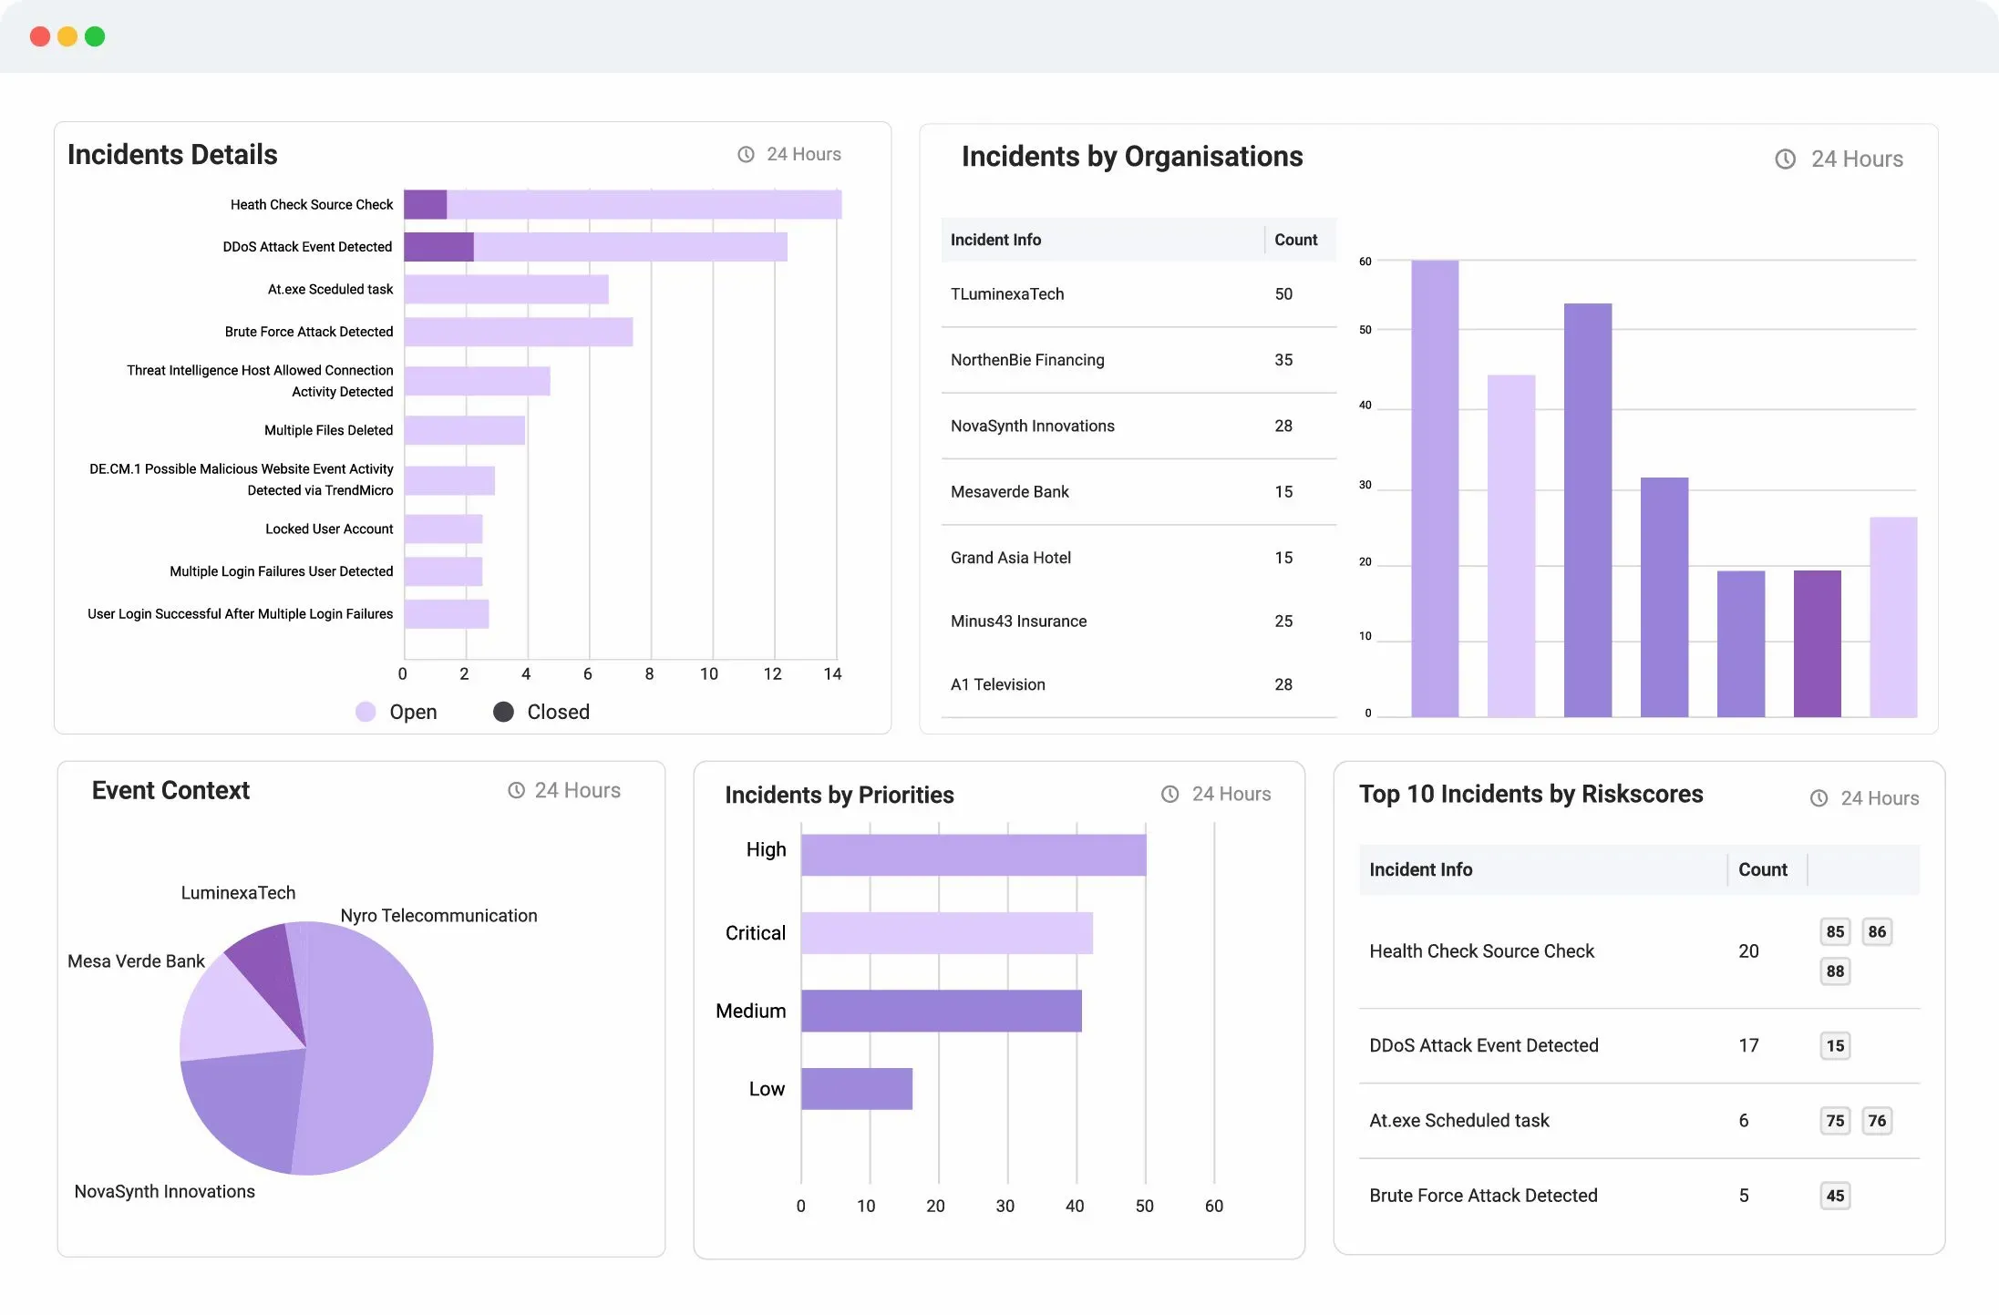1999x1315 pixels.
Task: Click the High priority bar
Action: (973, 855)
